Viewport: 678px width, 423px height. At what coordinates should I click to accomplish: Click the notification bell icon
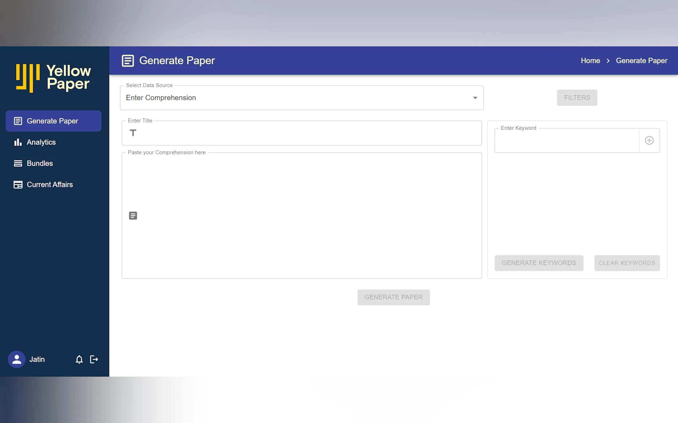tap(79, 359)
